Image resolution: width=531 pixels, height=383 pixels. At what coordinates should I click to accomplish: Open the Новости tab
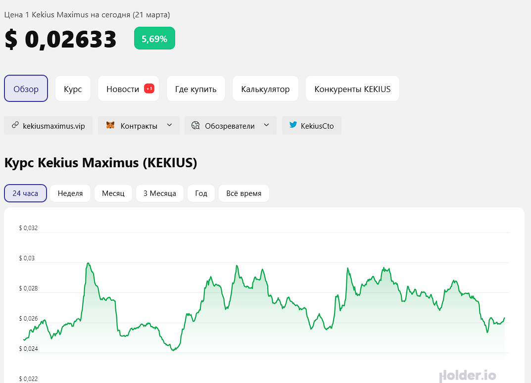[x=123, y=89]
